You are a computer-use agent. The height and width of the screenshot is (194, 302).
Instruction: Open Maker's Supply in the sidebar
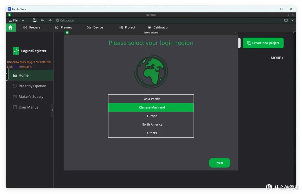click(x=30, y=97)
